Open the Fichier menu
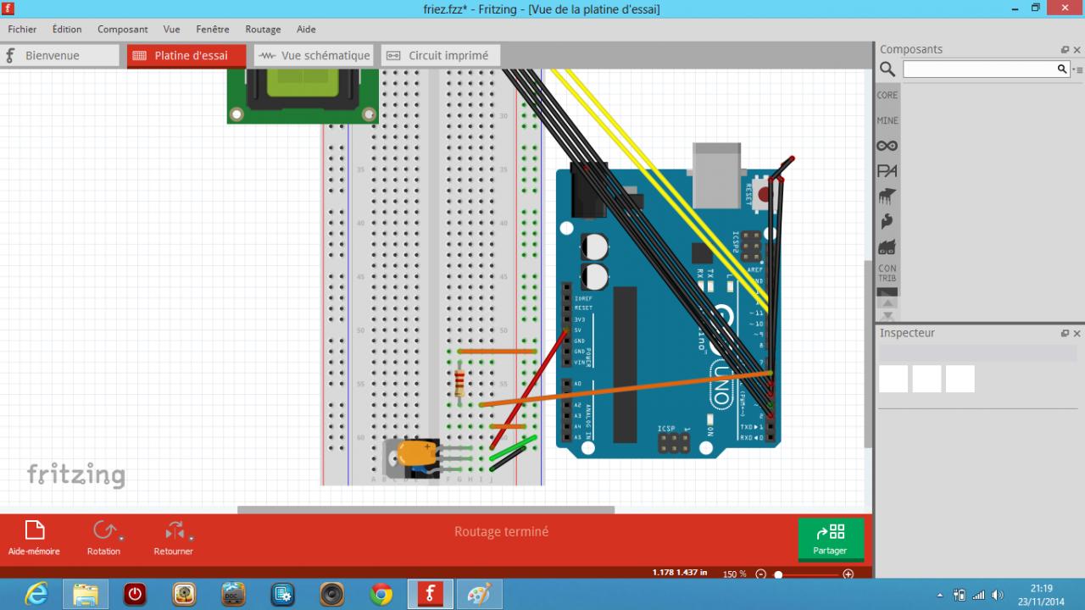 (22, 29)
